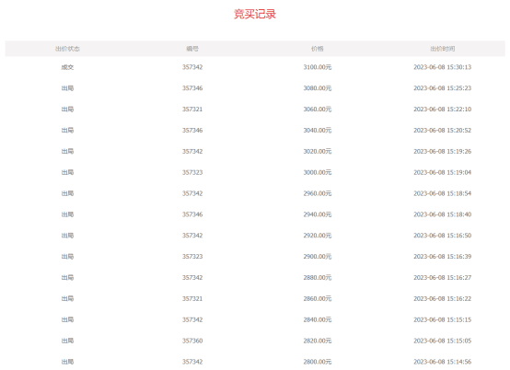Click the 3100.00元 winning price
Viewport: 510px width, 370px height.
click(x=317, y=67)
